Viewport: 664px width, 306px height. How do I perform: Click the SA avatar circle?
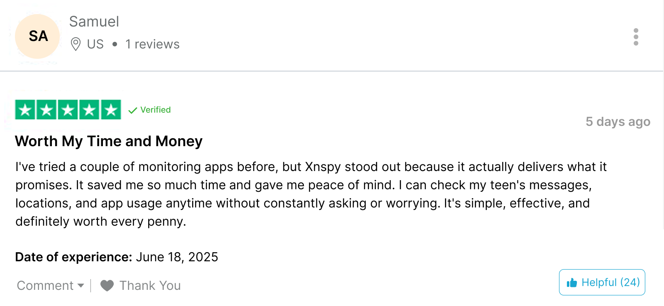point(38,36)
